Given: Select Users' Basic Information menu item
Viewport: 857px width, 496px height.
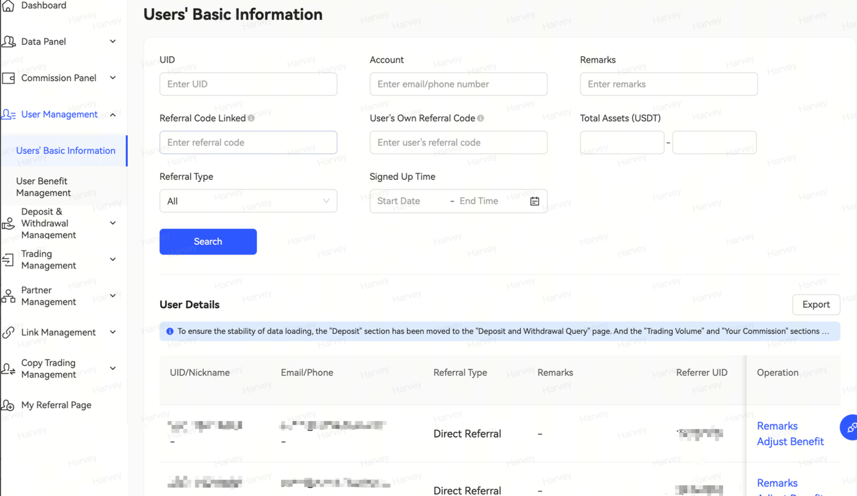Looking at the screenshot, I should click(x=66, y=151).
